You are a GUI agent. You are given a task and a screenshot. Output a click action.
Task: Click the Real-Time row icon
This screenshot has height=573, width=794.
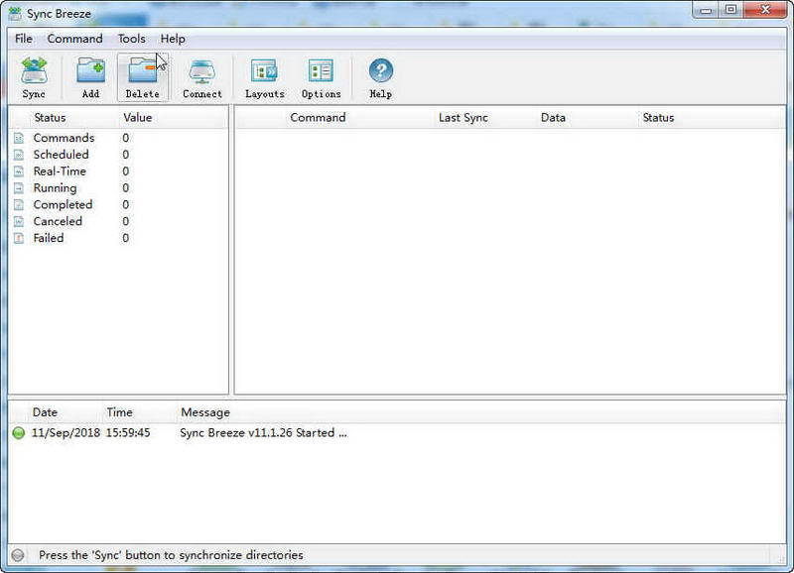tap(19, 172)
